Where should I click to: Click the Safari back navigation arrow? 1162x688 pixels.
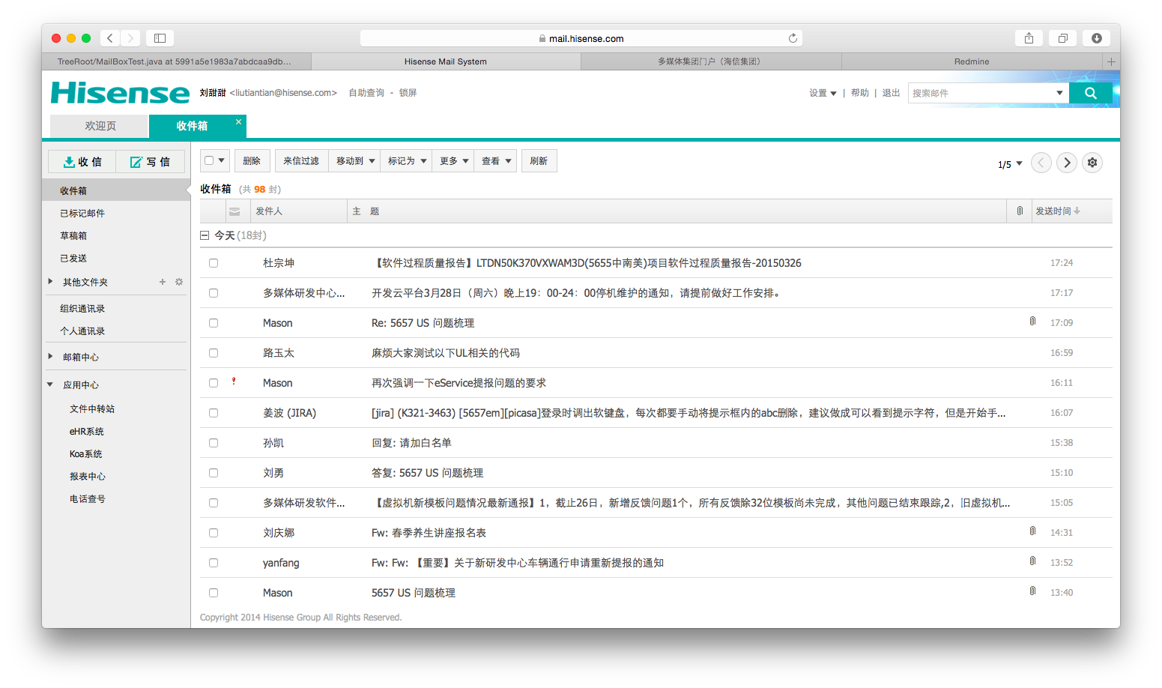tap(110, 38)
